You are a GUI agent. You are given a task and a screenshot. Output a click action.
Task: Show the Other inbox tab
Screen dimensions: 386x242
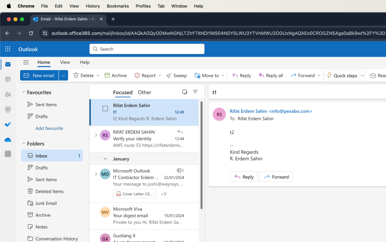[145, 92]
